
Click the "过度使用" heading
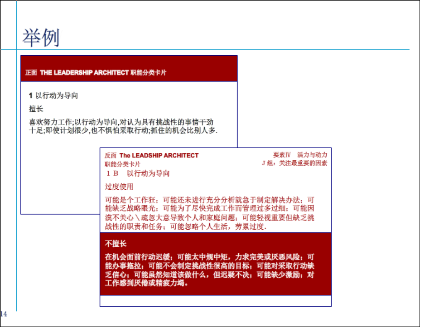coord(120,187)
